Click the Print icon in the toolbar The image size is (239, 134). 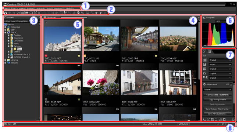(x=6, y=13)
